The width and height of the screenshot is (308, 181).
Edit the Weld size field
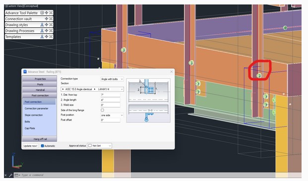110,105
